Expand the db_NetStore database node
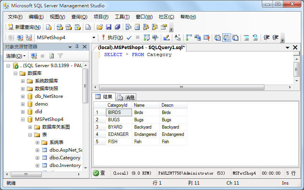This screenshot has height=190, width=304. 23,96
